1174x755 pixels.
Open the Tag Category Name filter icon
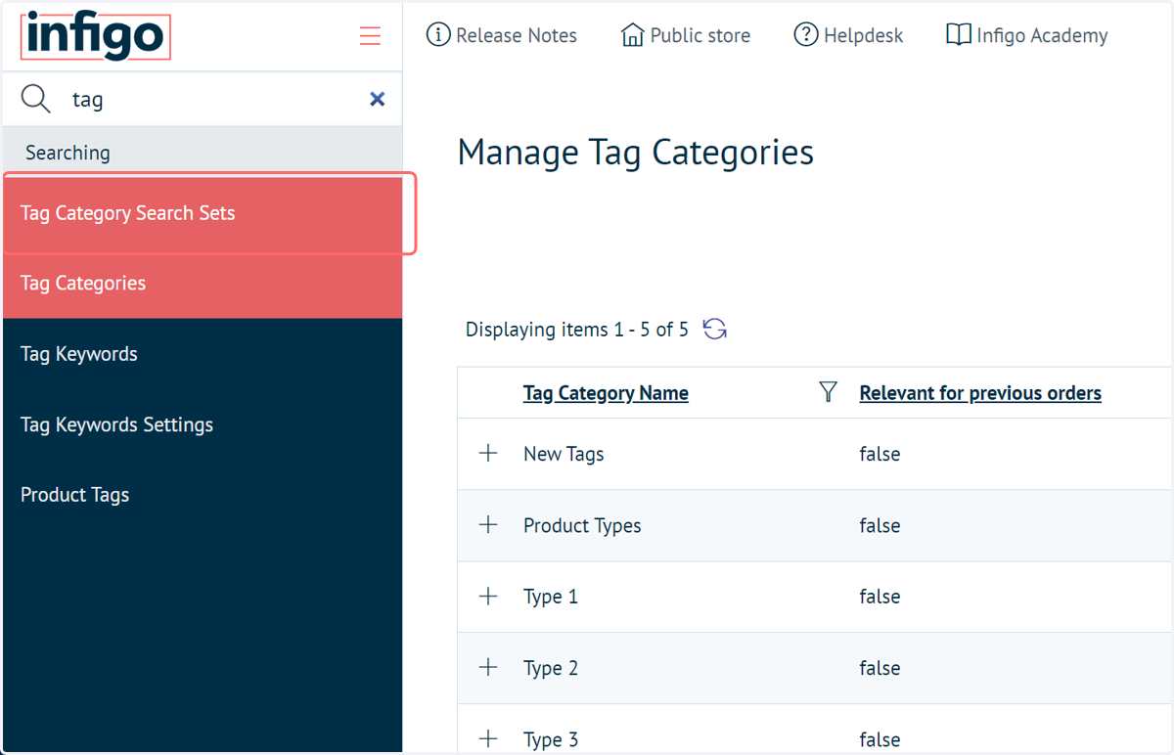tap(829, 392)
